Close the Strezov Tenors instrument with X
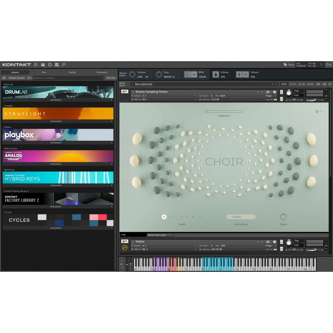The width and height of the screenshot is (333, 333). pos(326,90)
